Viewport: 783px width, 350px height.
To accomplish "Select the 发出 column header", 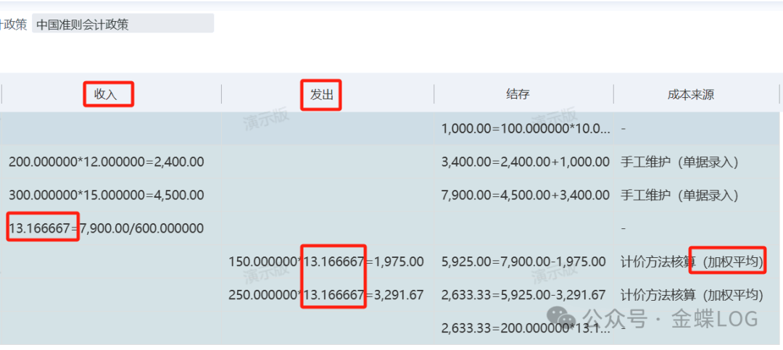I will (320, 94).
